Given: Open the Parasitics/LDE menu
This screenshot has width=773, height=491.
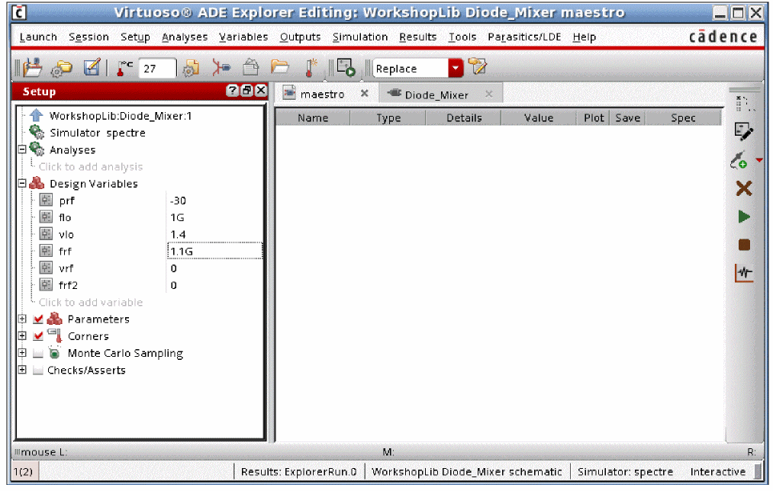Looking at the screenshot, I should point(524,37).
